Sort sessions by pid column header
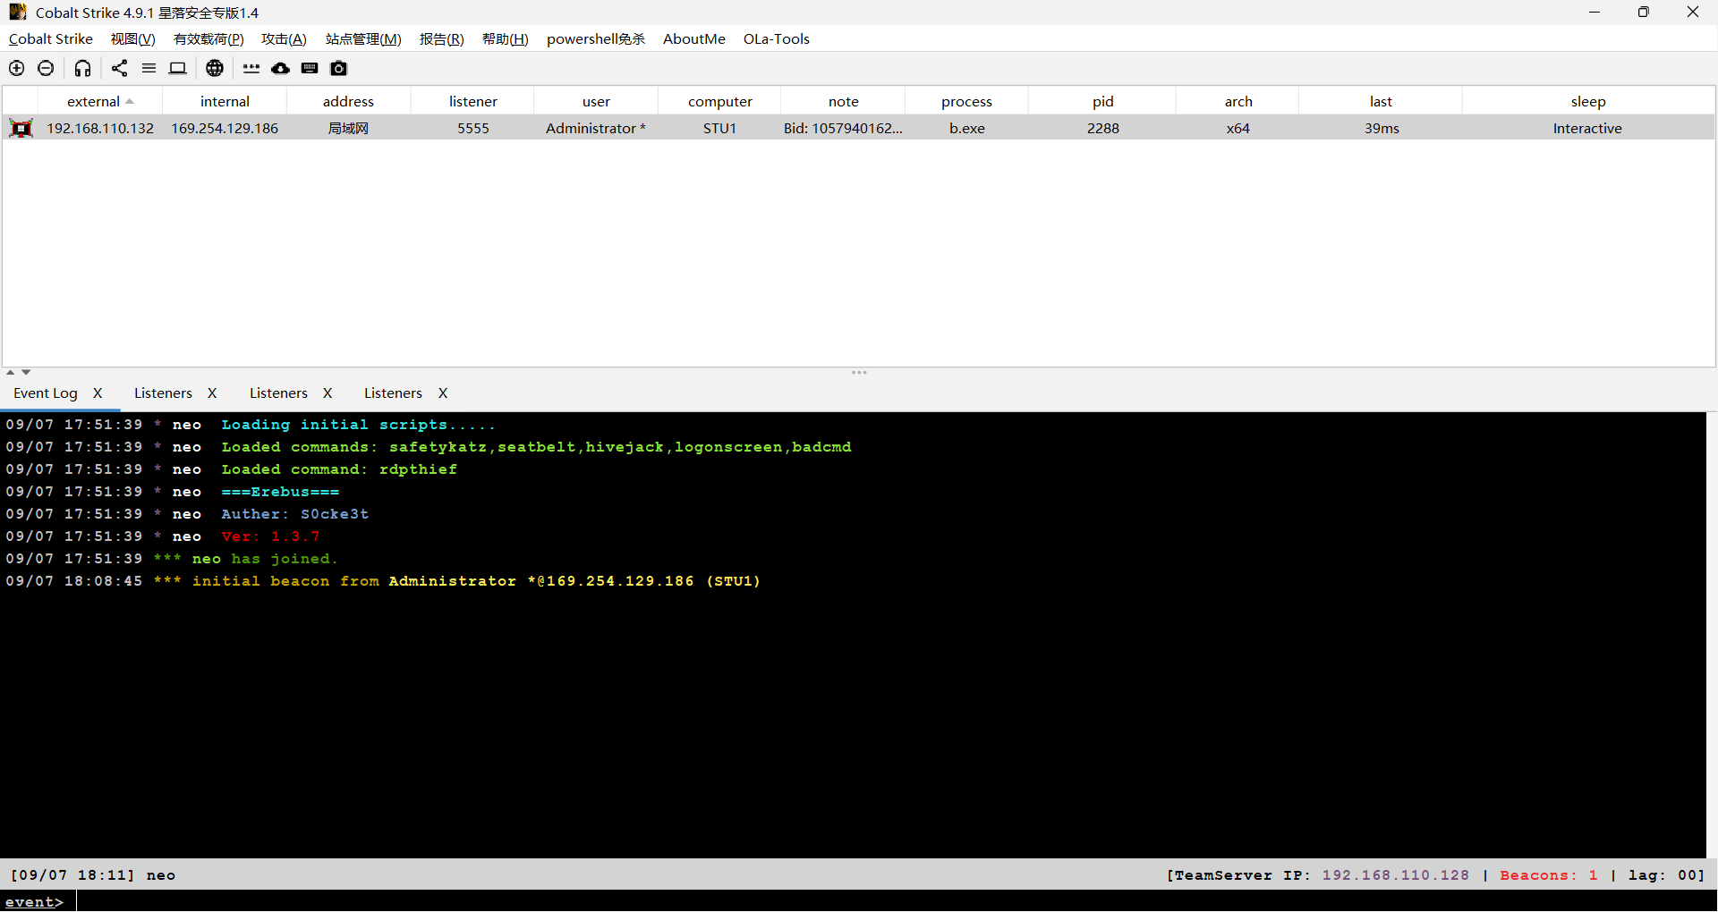This screenshot has height=912, width=1718. (1102, 101)
